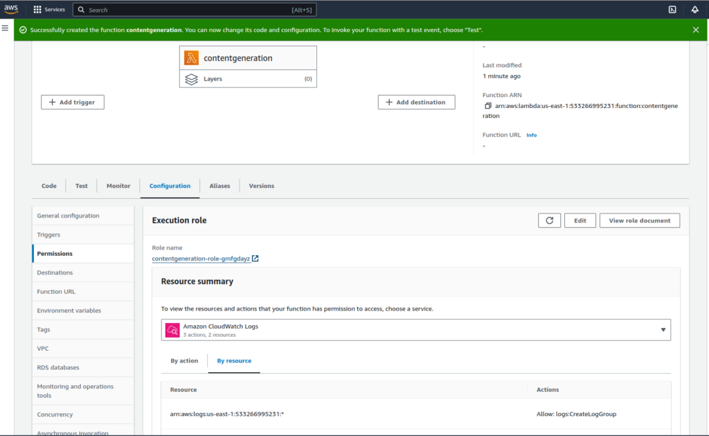Click the Layers stack icon
The height and width of the screenshot is (436, 709).
click(x=191, y=79)
